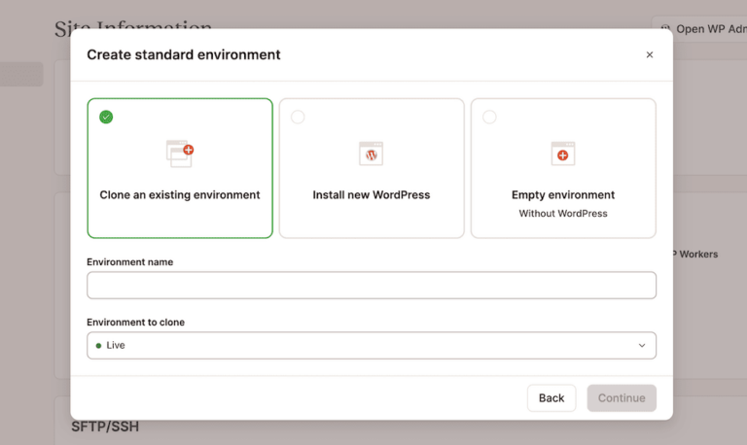This screenshot has height=445, width=747.
Task: Click the Clone an existing environment label
Action: (180, 194)
